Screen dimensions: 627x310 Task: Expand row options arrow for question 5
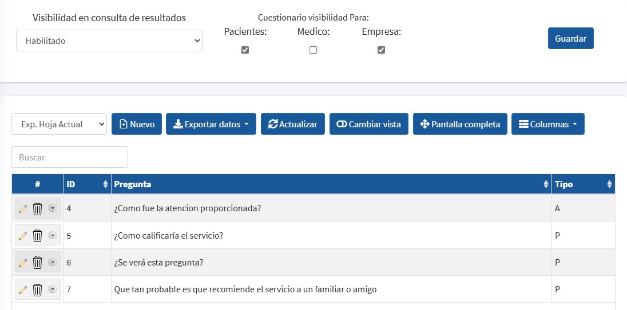pos(53,235)
